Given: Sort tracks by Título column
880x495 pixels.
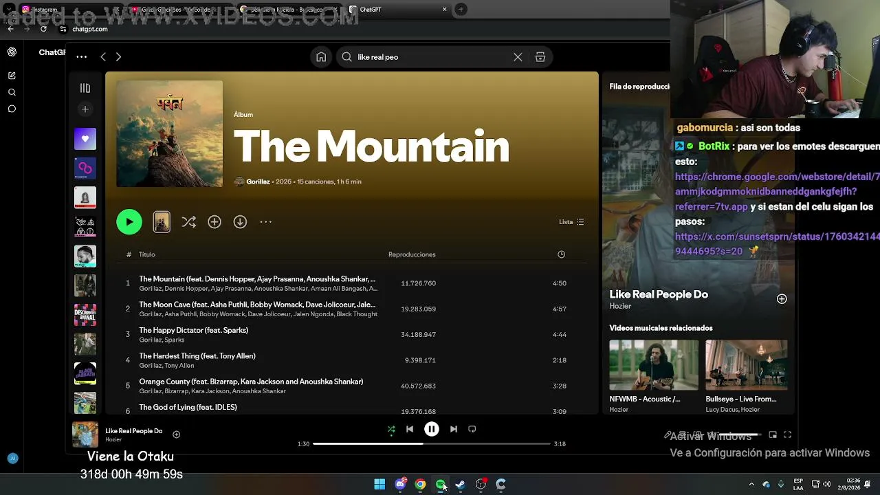Looking at the screenshot, I should [x=147, y=254].
